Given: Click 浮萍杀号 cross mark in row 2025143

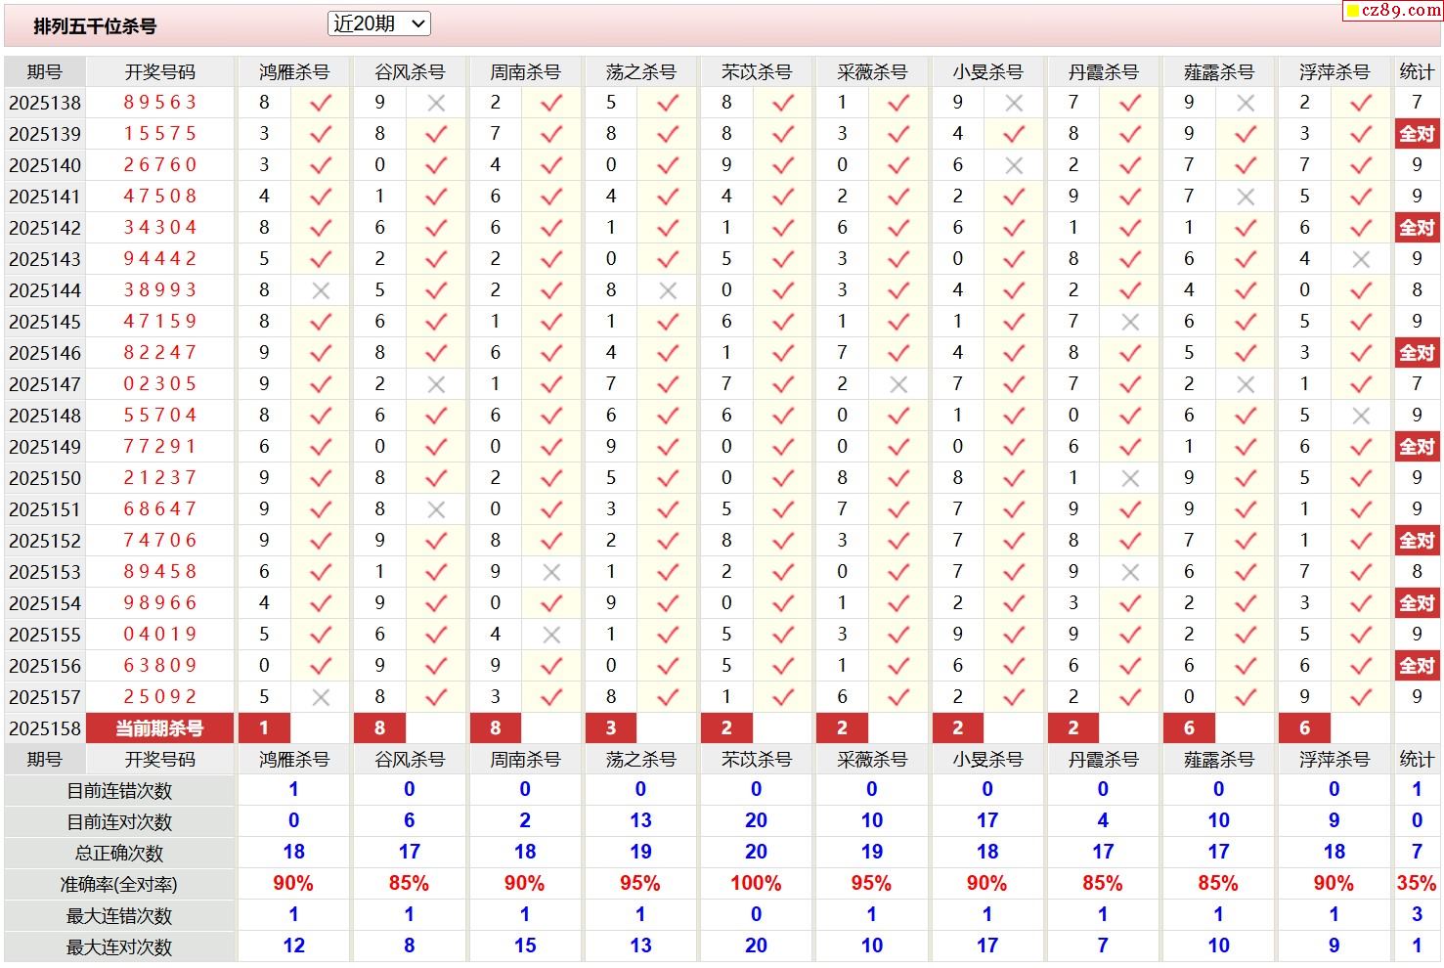Looking at the screenshot, I should coord(1361,259).
